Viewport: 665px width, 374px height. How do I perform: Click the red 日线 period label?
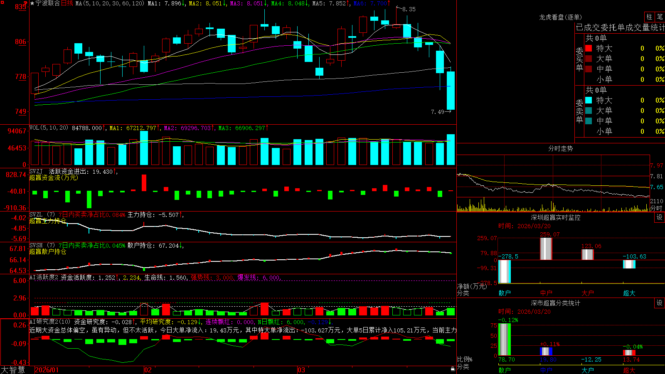coord(67,3)
